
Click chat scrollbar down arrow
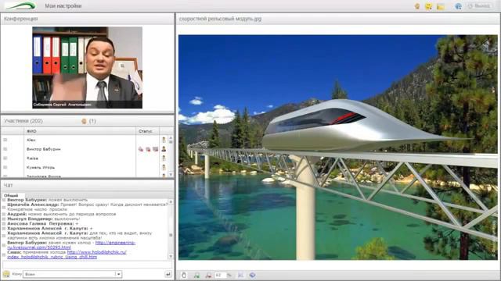(171, 256)
